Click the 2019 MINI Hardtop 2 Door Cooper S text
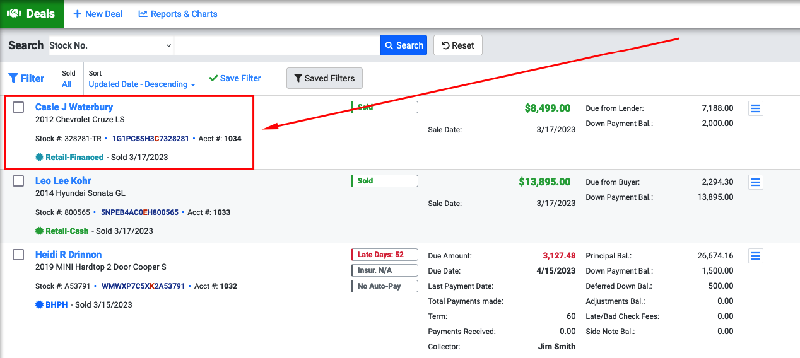The image size is (800, 358). pos(101,267)
